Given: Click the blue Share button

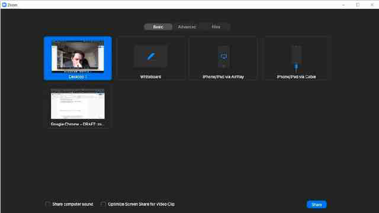Looking at the screenshot, I should pos(317,205).
